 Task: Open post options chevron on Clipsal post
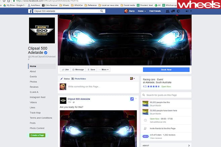pos(136,98)
